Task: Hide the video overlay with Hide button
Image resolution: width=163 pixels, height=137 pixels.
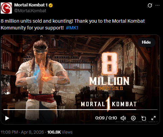Action: 146,42
